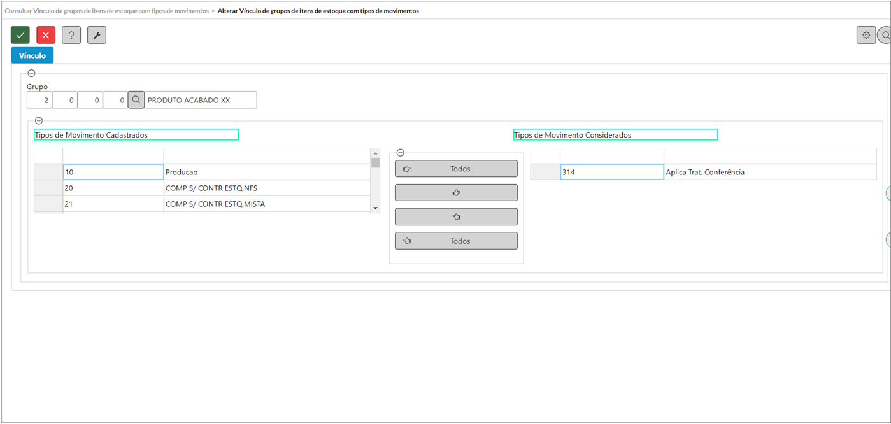The image size is (891, 424).
Task: Click the 314 cell in Considerados list
Action: click(611, 172)
